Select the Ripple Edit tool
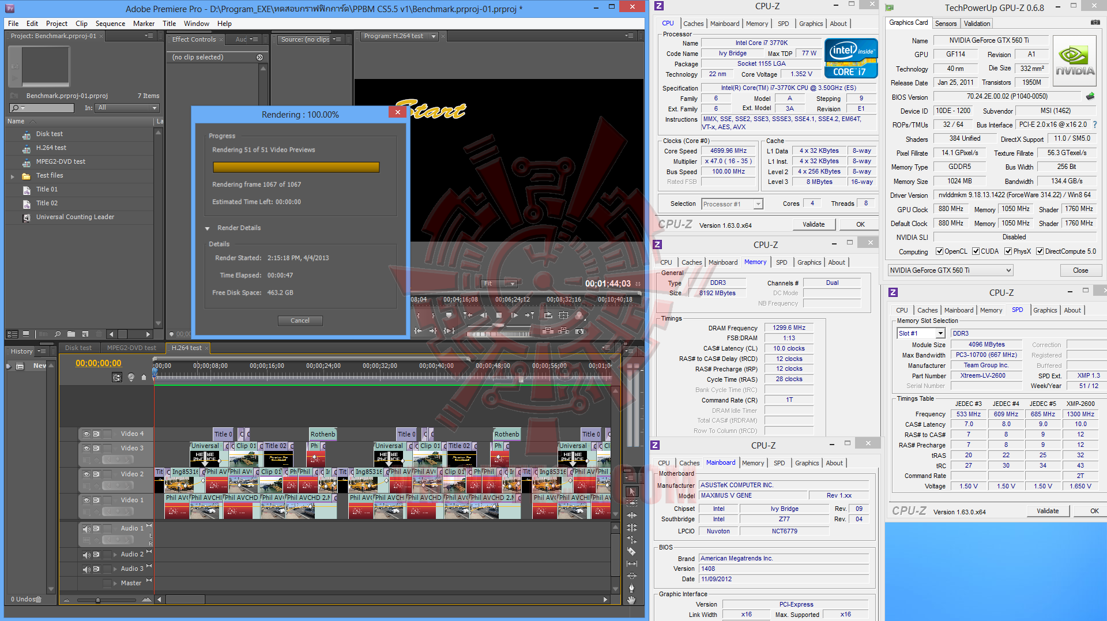This screenshot has width=1107, height=621. coord(632,515)
